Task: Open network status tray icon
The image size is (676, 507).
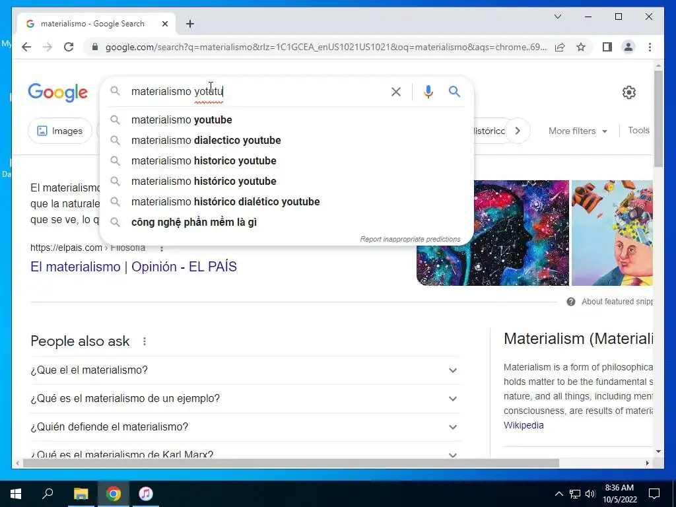Action: tap(575, 494)
